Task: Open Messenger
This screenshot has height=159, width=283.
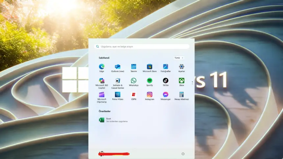Action: [x=166, y=96]
